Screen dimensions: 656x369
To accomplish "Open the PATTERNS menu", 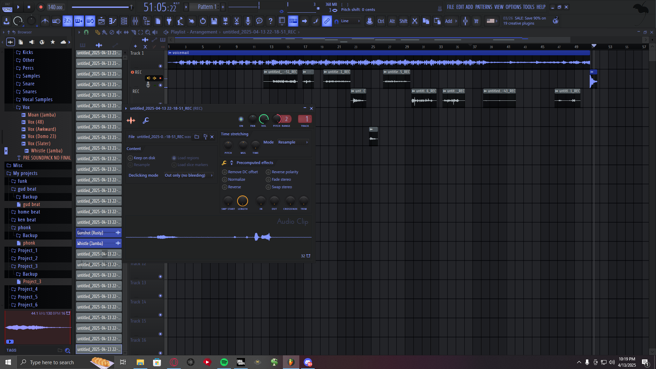I will pos(483,7).
